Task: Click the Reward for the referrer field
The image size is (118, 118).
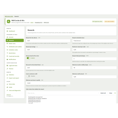Action: (48, 41)
